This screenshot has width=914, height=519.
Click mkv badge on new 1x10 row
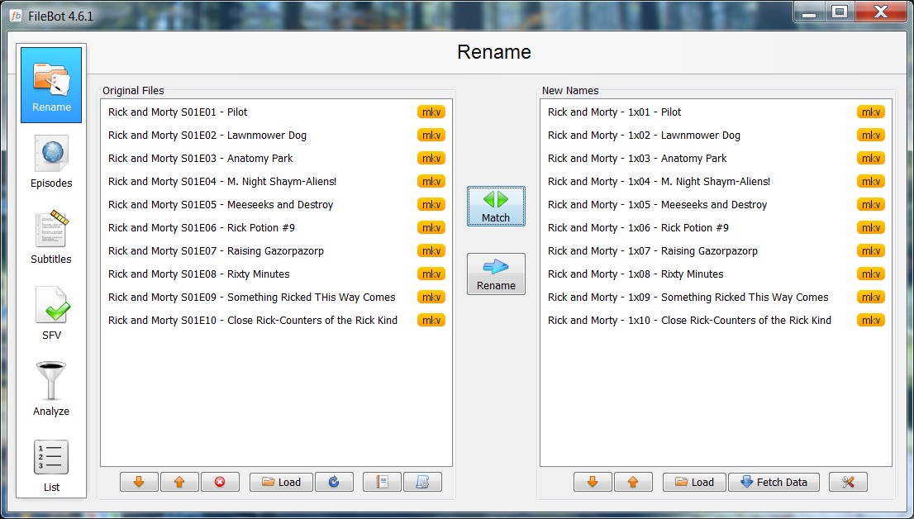(871, 320)
